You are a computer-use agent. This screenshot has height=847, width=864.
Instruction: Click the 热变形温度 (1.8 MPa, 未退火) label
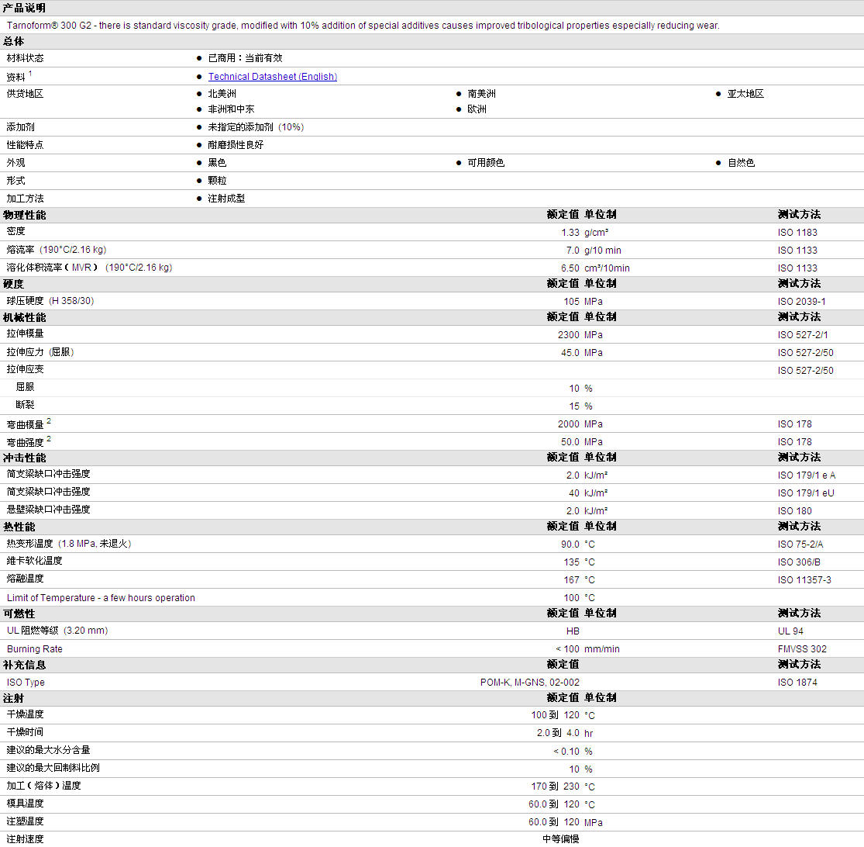point(69,544)
